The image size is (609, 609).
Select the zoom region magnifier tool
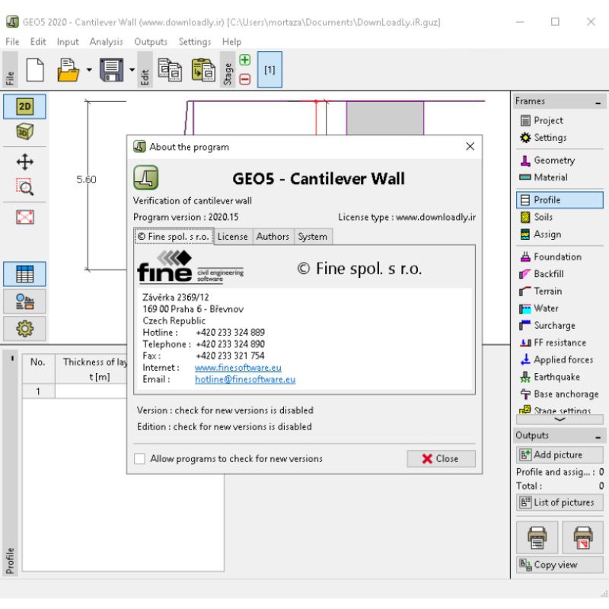click(x=25, y=187)
